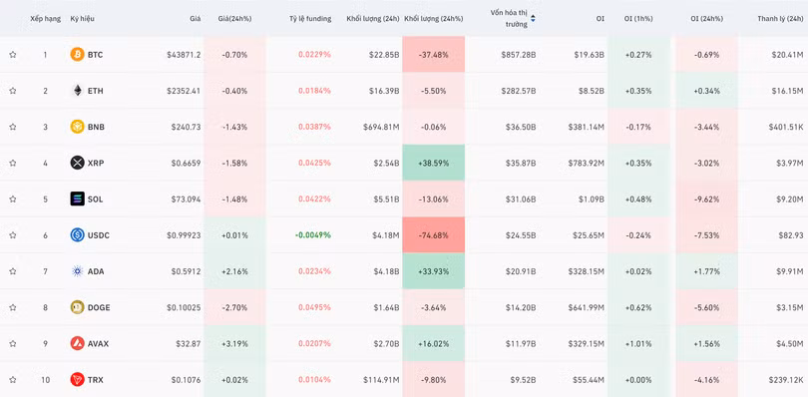Viewport: 808px width, 397px height.
Task: Click AVAX price change +3.19%
Action: pyautogui.click(x=235, y=343)
